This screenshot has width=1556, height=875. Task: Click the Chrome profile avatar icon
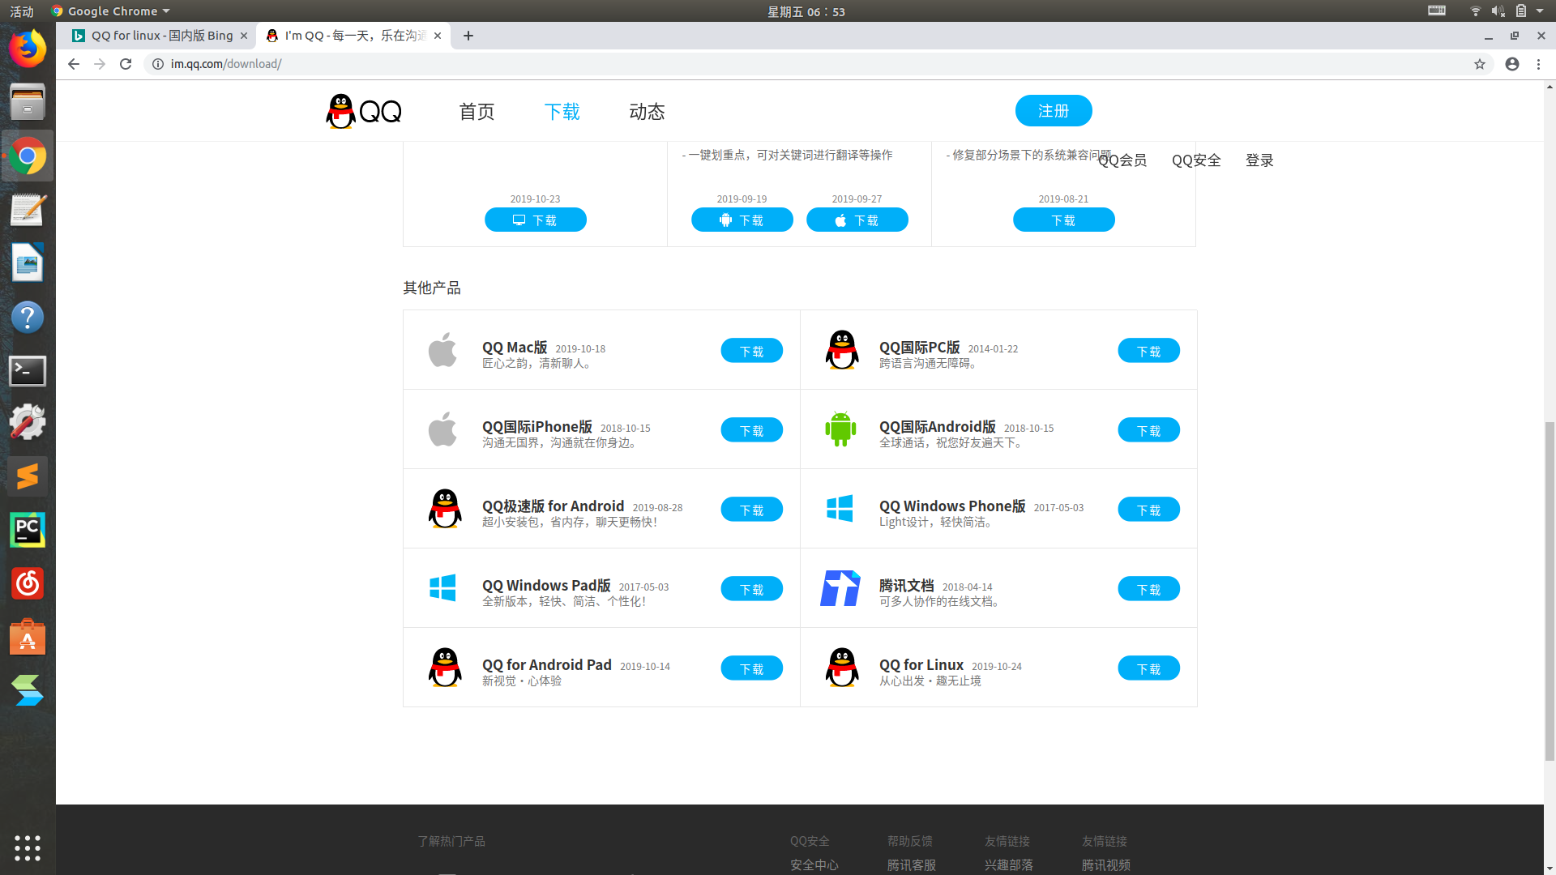(1511, 64)
